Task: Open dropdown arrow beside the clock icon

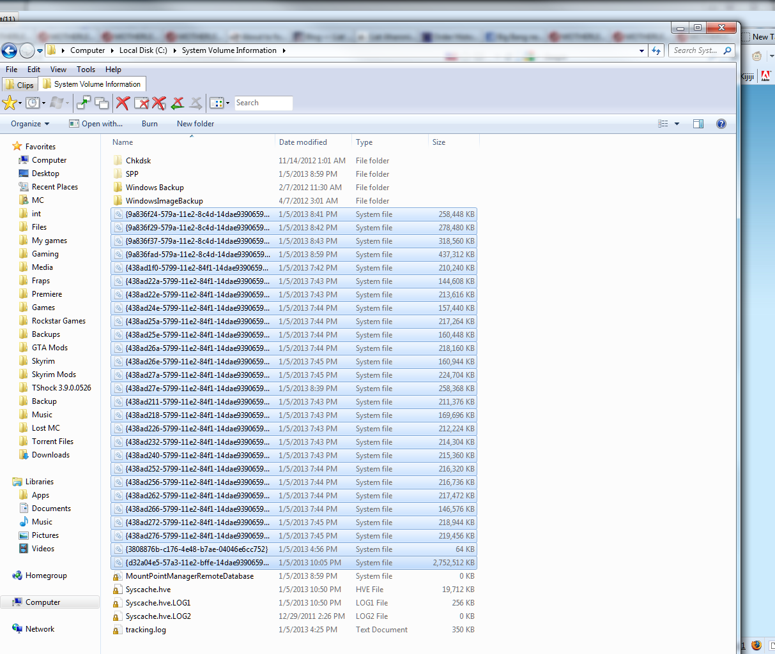Action: 43,103
